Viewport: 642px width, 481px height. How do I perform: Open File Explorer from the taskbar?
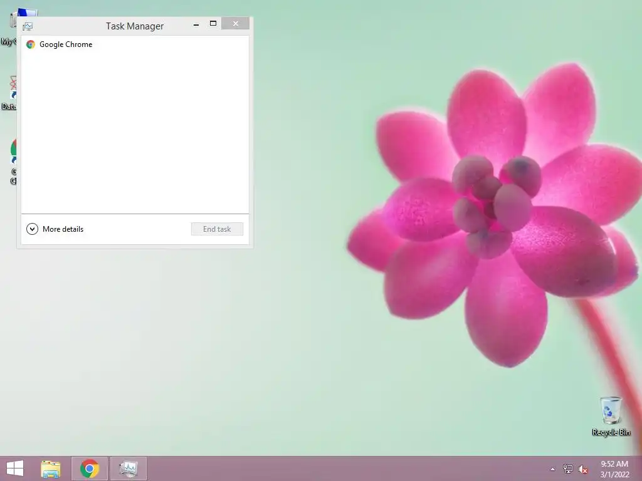click(x=51, y=468)
